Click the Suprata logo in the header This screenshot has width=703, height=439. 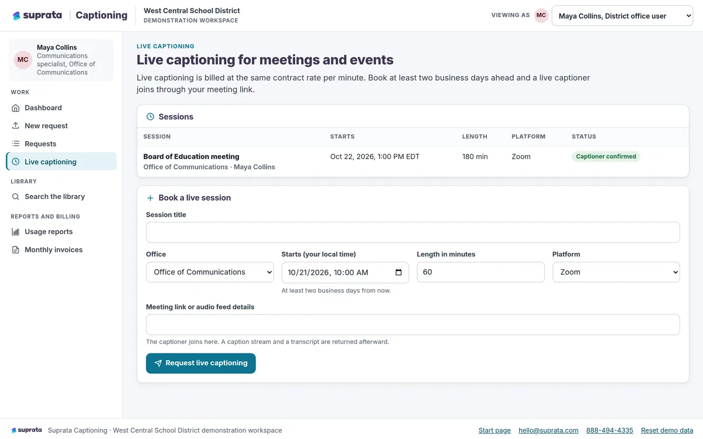[37, 15]
